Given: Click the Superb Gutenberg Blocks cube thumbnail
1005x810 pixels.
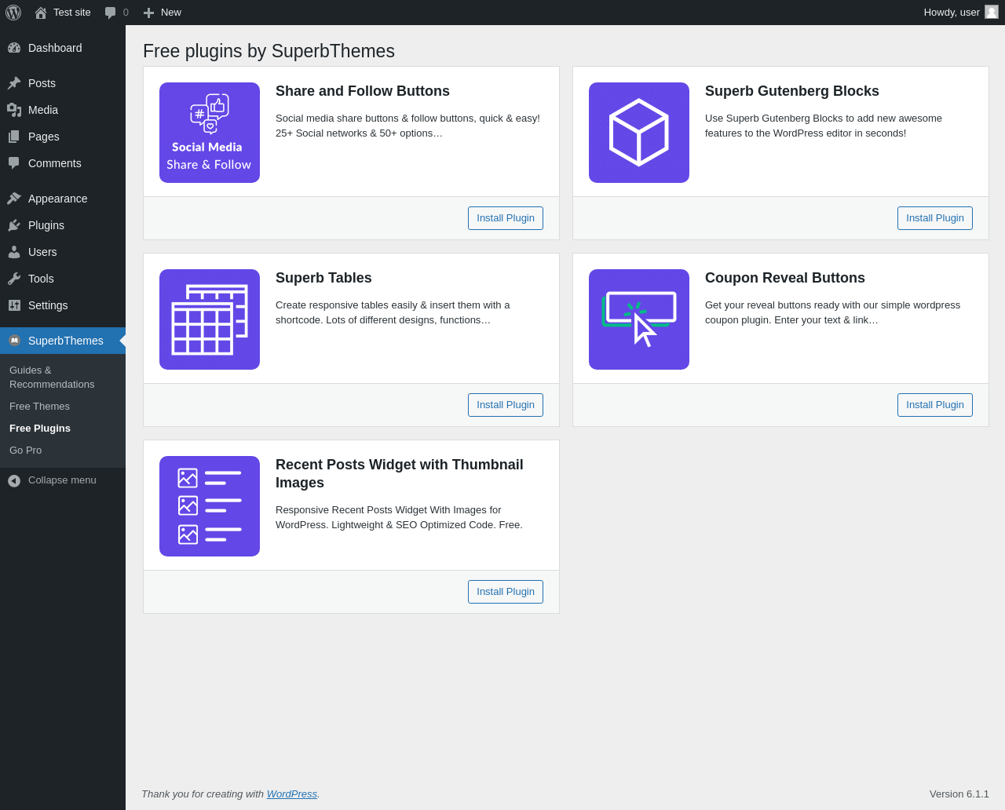Looking at the screenshot, I should pos(639,133).
